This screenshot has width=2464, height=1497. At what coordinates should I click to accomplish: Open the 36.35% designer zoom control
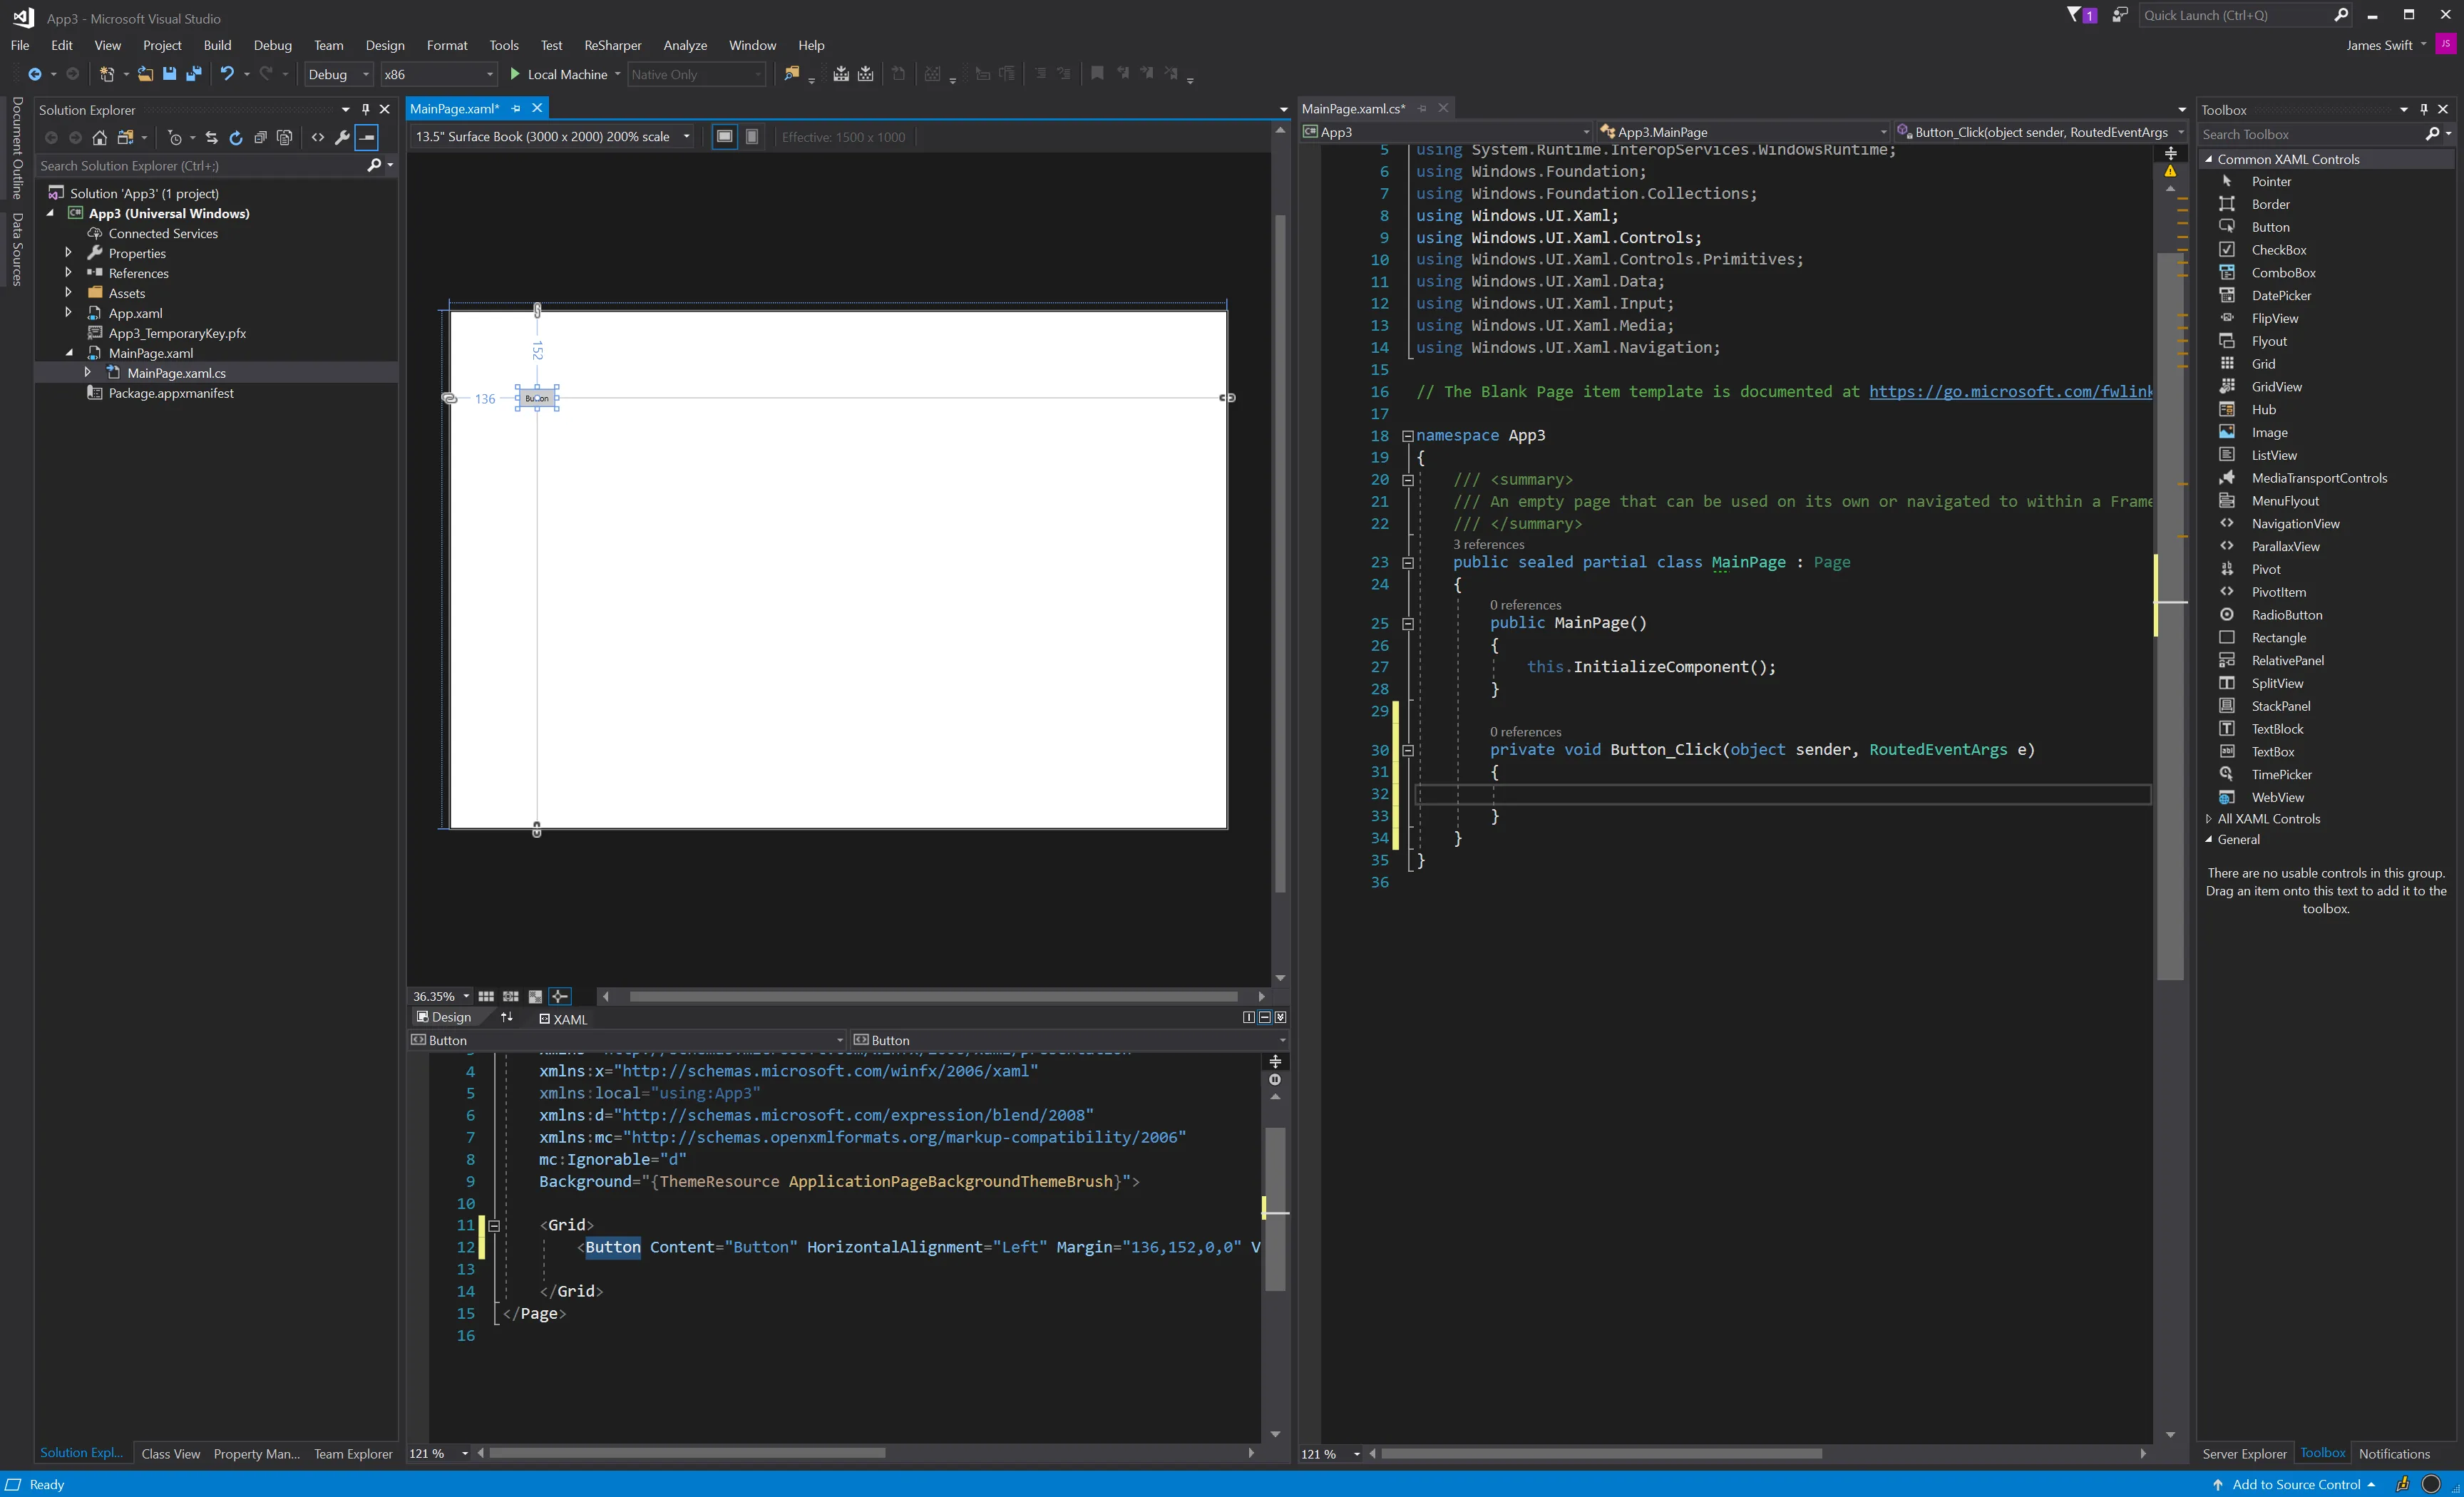pyautogui.click(x=439, y=996)
